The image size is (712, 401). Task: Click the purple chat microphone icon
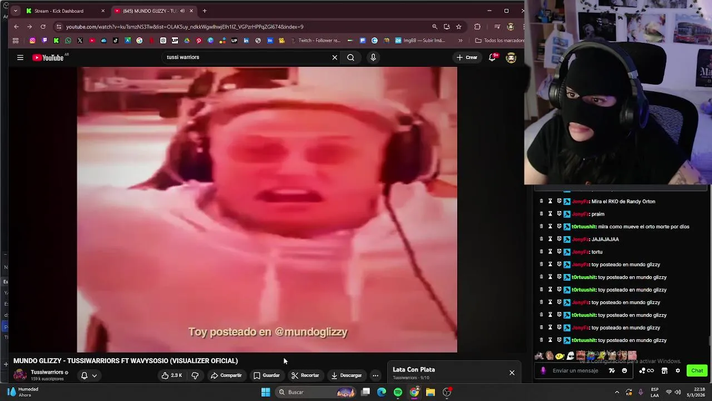[x=543, y=371]
